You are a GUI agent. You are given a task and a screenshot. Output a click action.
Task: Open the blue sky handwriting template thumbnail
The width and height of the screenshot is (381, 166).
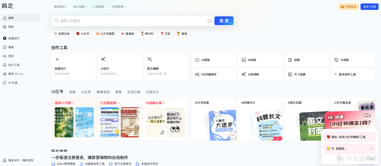(84, 122)
